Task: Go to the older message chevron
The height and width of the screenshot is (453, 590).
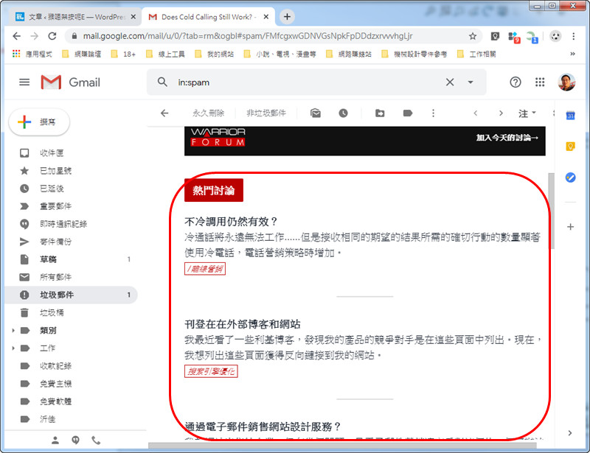Action: click(501, 113)
